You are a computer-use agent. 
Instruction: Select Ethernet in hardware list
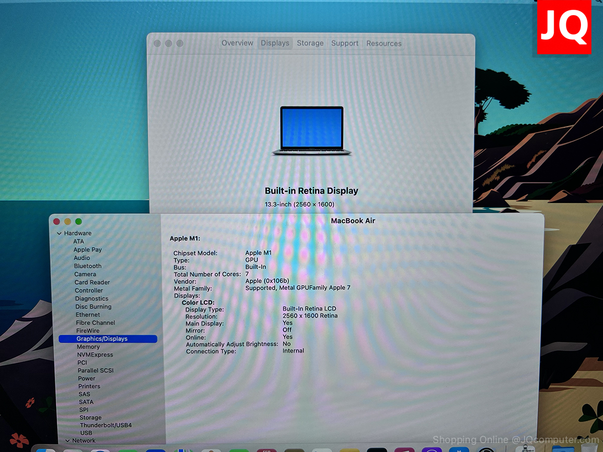[88, 315]
